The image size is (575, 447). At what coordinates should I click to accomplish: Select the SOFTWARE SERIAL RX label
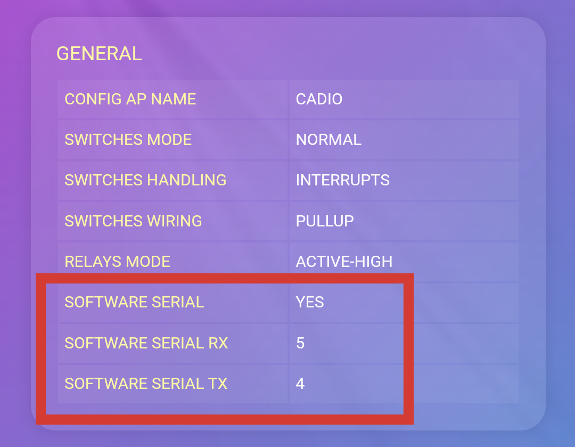click(x=146, y=343)
